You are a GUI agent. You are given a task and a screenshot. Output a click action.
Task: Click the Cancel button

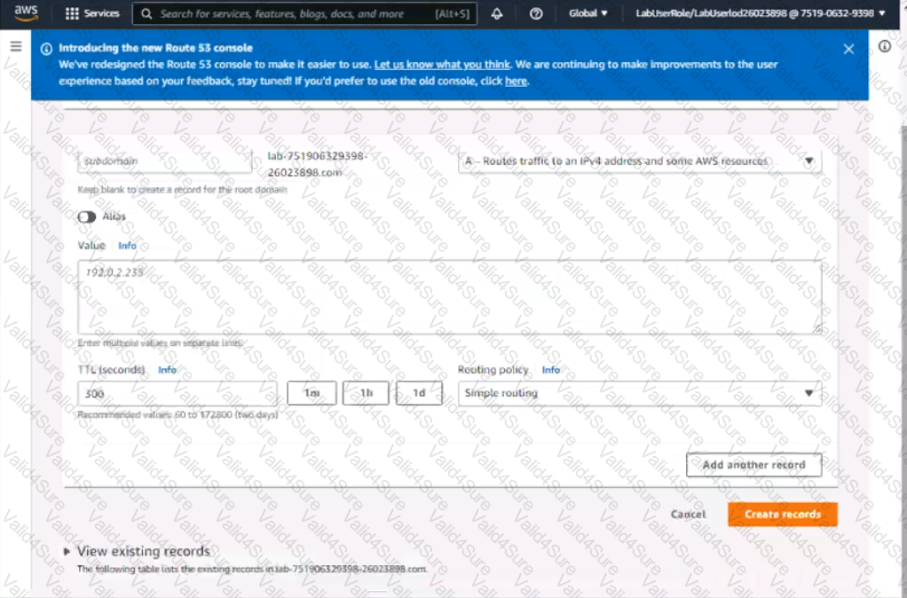point(688,515)
